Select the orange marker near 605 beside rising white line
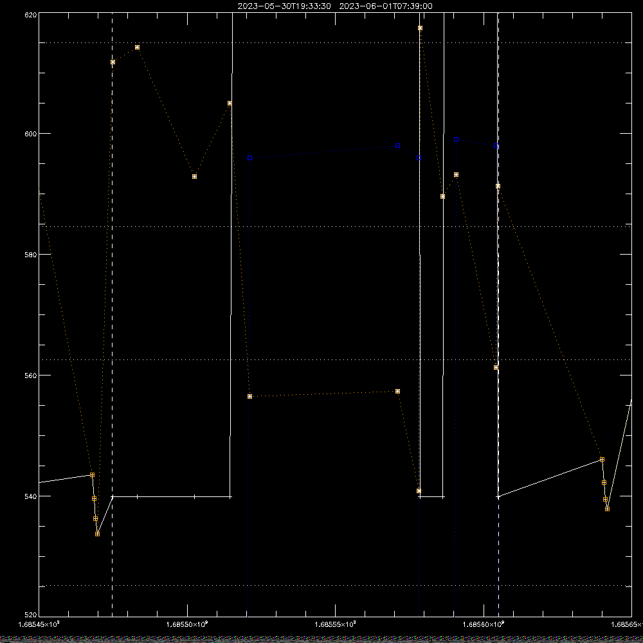Image resolution: width=643 pixels, height=643 pixels. tap(230, 104)
